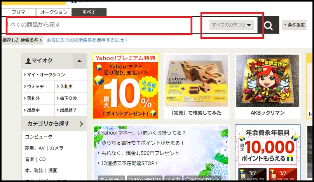This screenshot has height=182, width=314.
Task: Open お気に入りの検索条件を保存するには？ link
Action: click(x=87, y=40)
